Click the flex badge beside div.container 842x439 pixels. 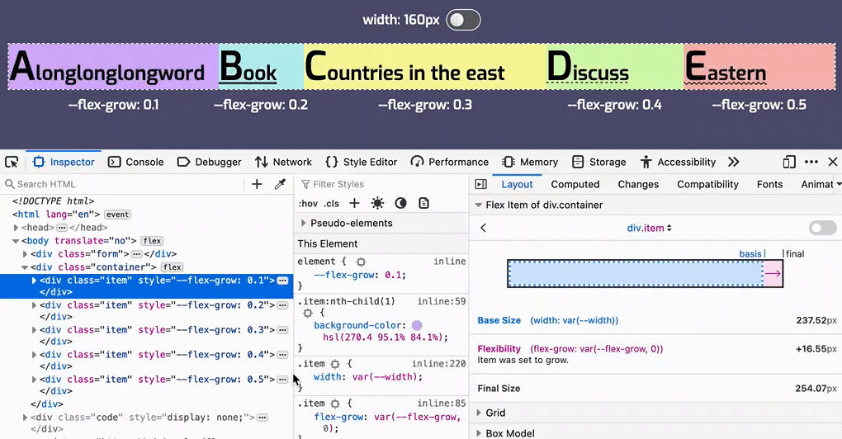point(173,267)
